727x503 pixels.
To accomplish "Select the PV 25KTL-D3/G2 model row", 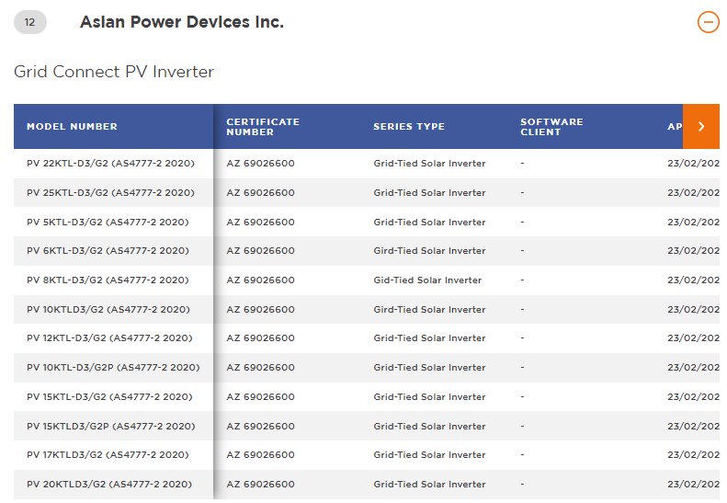I will (110, 193).
